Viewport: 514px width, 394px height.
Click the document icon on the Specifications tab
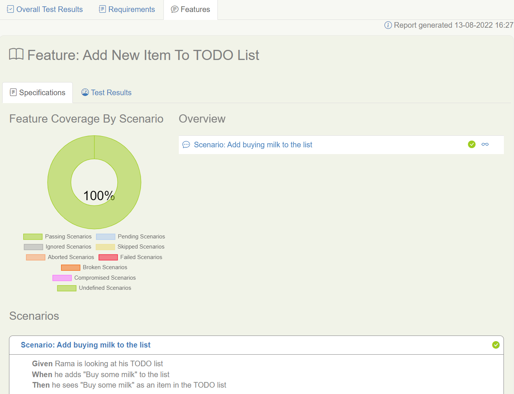click(13, 92)
